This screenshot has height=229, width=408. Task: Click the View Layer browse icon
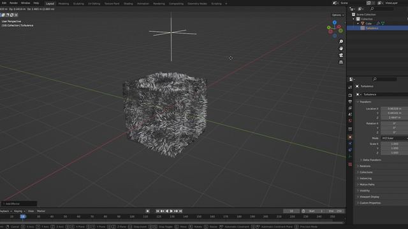tap(380, 3)
